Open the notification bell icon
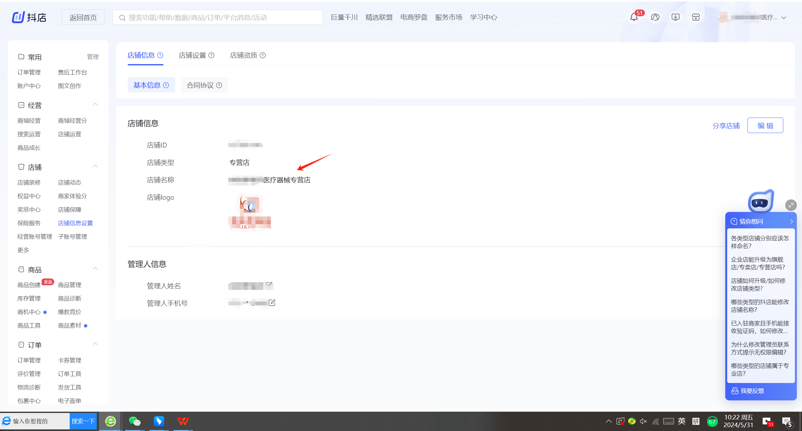 [634, 17]
